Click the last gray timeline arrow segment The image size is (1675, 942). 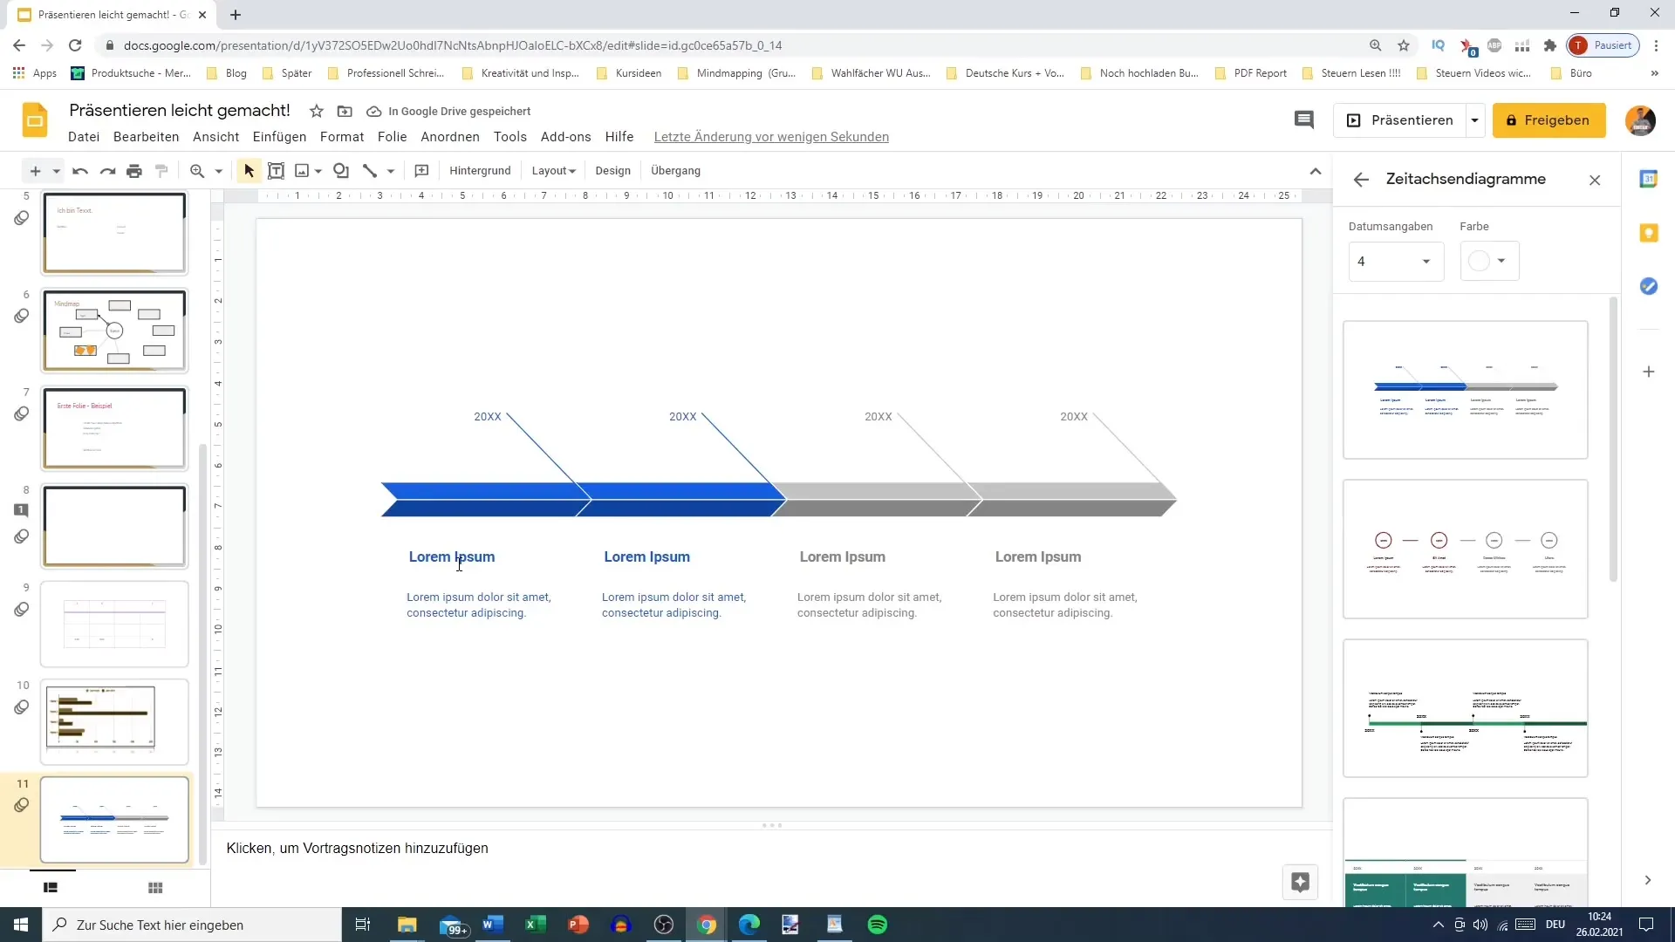click(x=1072, y=500)
